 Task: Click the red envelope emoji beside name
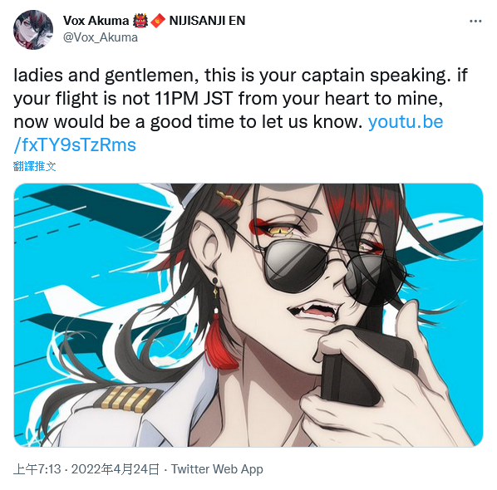tap(158, 21)
